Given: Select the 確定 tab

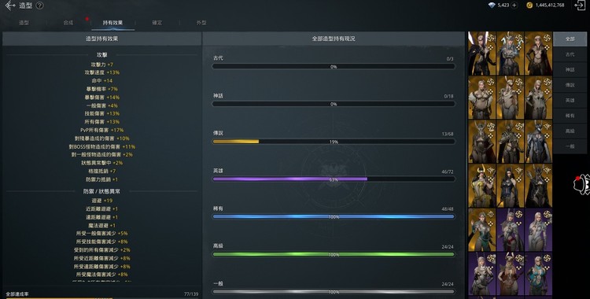Looking at the screenshot, I should (157, 23).
